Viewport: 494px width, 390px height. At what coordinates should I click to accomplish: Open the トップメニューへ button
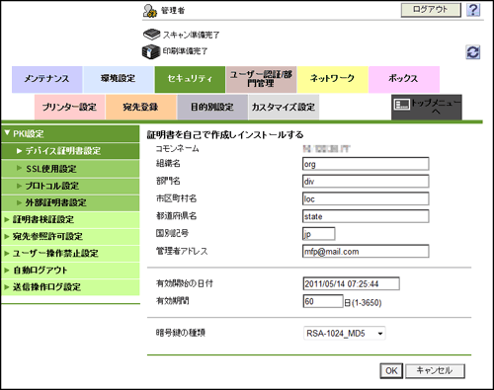pos(427,107)
